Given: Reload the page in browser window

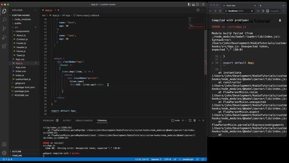Looking at the screenshot, I should click(x=220, y=11).
